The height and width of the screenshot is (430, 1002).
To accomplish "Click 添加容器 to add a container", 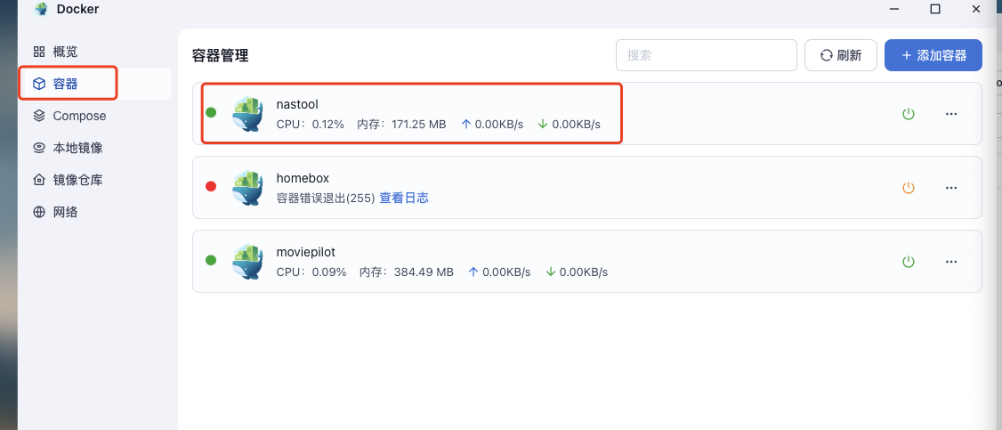I will point(933,55).
